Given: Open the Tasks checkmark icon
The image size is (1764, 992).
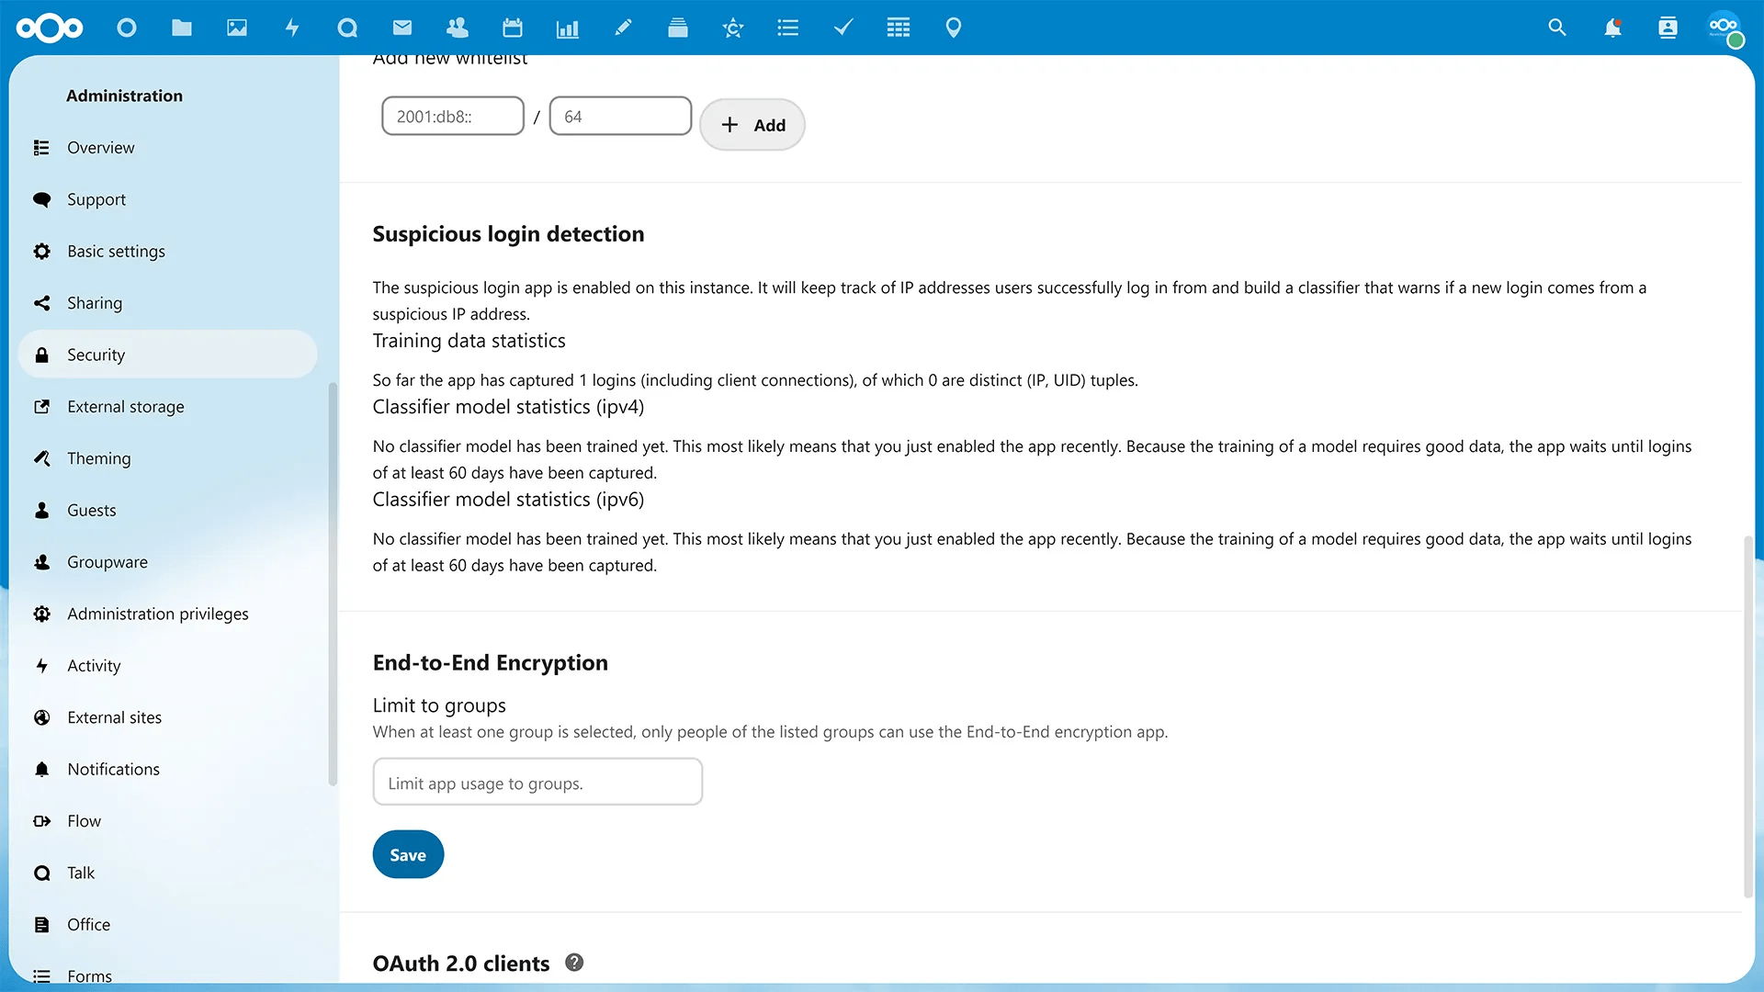Looking at the screenshot, I should tap(843, 28).
